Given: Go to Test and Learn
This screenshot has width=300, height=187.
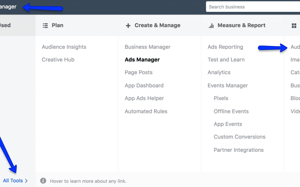Looking at the screenshot, I should point(226,60).
